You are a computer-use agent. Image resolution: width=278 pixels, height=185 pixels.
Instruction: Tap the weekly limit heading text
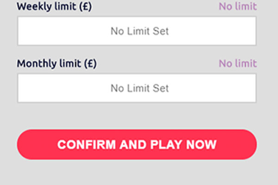click(x=55, y=7)
